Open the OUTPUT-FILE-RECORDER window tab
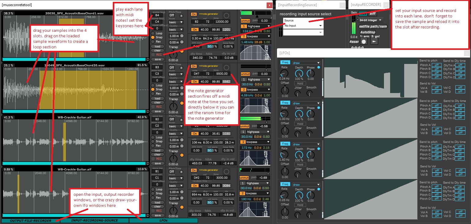This screenshot has height=224, width=471. coord(31,220)
